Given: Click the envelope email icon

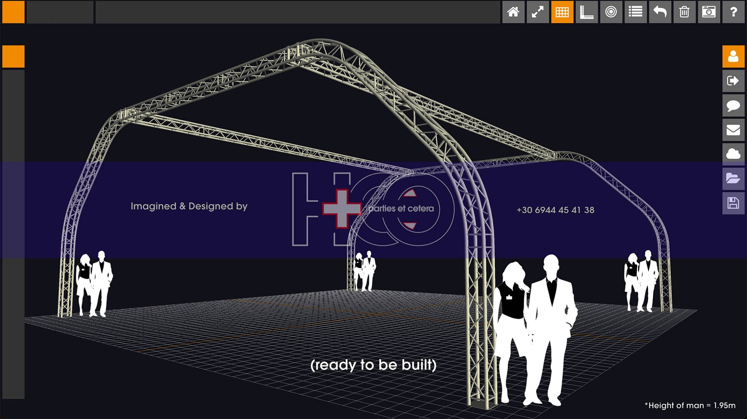Looking at the screenshot, I should coord(733,130).
